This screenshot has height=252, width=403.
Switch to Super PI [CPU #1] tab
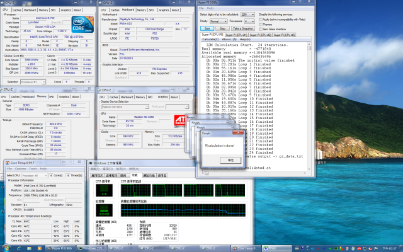pos(236,35)
